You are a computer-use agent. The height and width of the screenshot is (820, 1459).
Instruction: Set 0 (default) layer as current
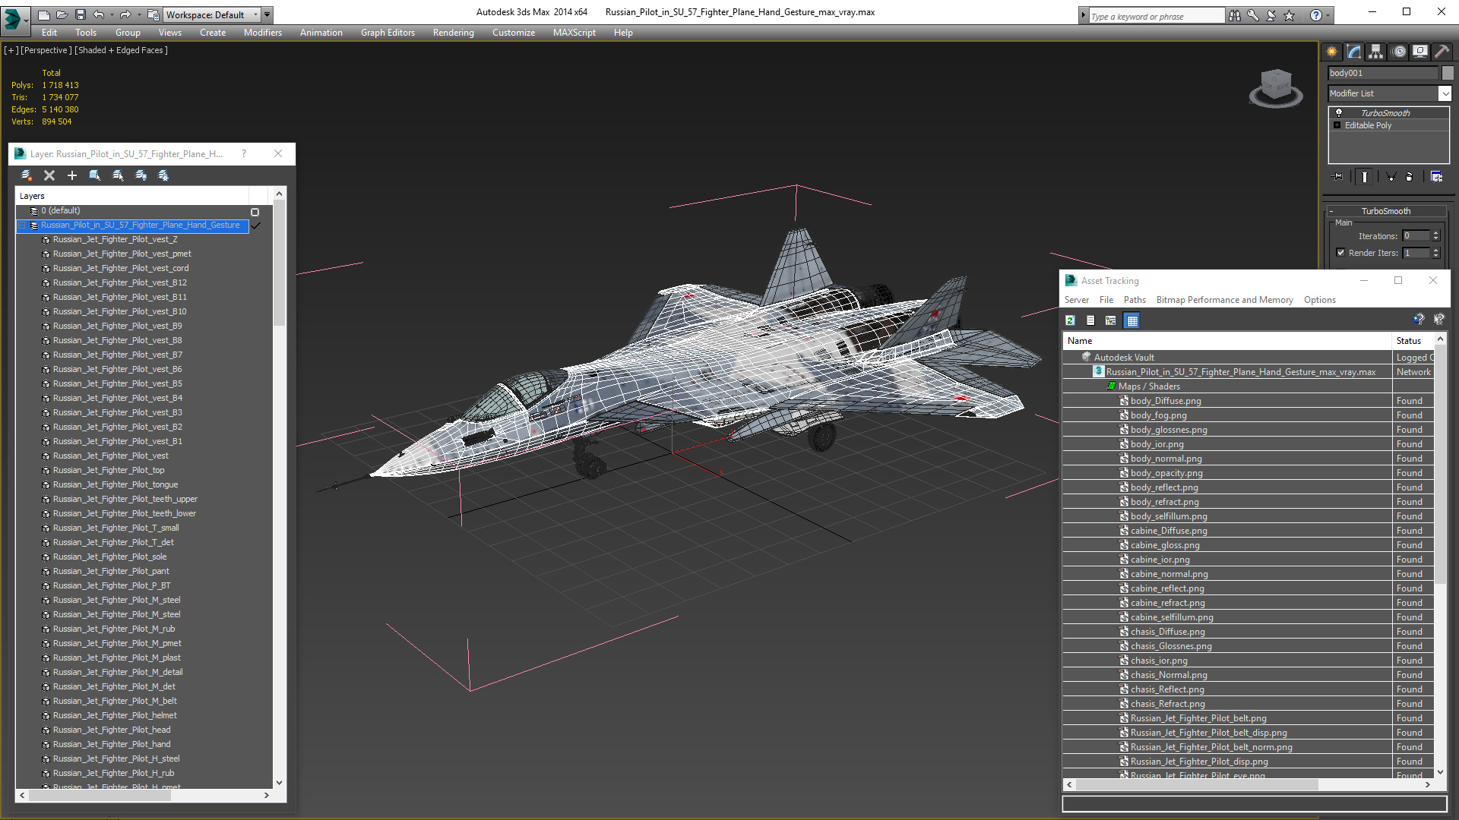click(255, 212)
